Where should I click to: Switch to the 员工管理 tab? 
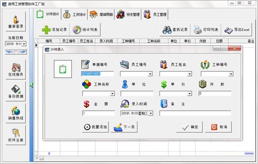click(x=155, y=15)
